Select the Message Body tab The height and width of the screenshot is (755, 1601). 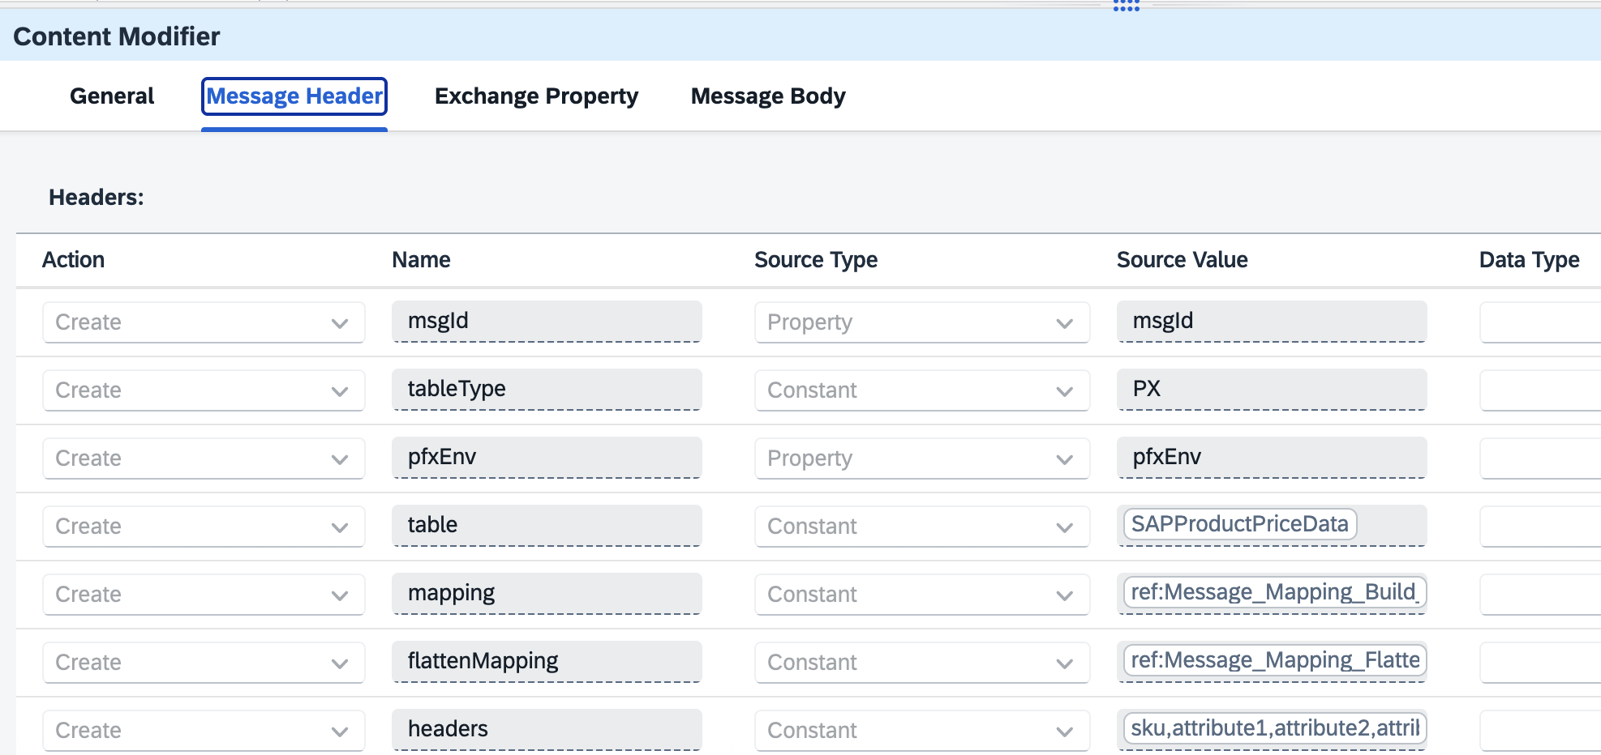[767, 96]
